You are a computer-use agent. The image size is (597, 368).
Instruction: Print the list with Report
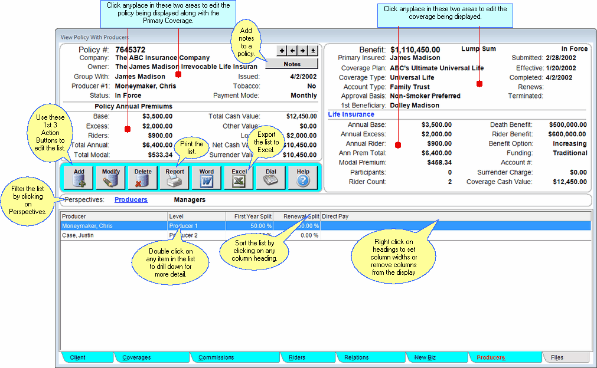coord(174,178)
